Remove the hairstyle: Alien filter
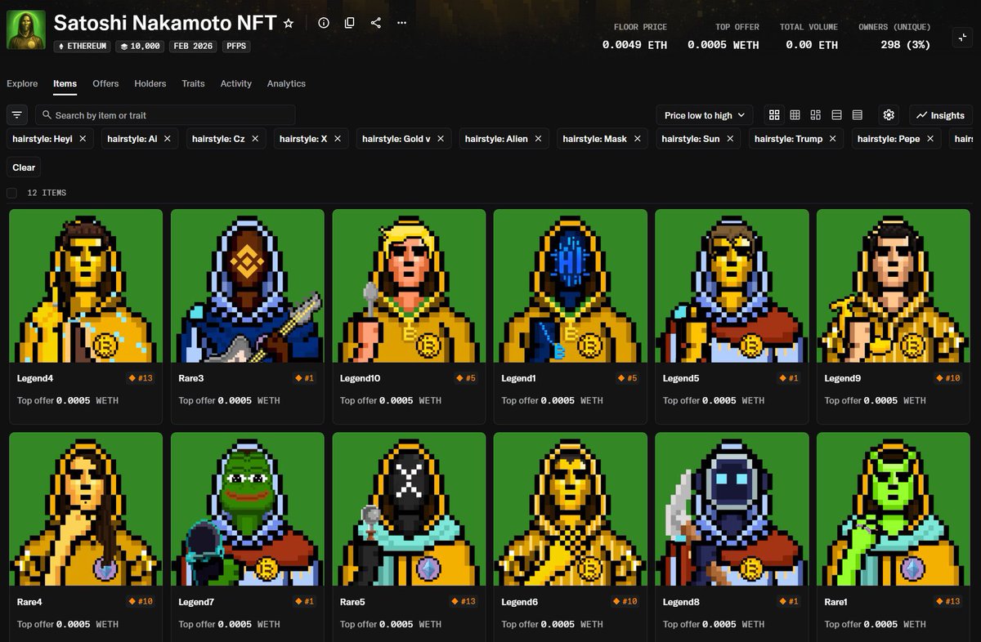Screen dimensions: 981x642 tap(538, 139)
